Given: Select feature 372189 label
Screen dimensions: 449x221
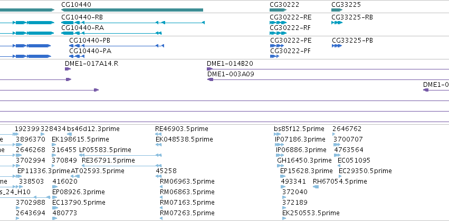Looking at the screenshot, I should [x=295, y=202].
